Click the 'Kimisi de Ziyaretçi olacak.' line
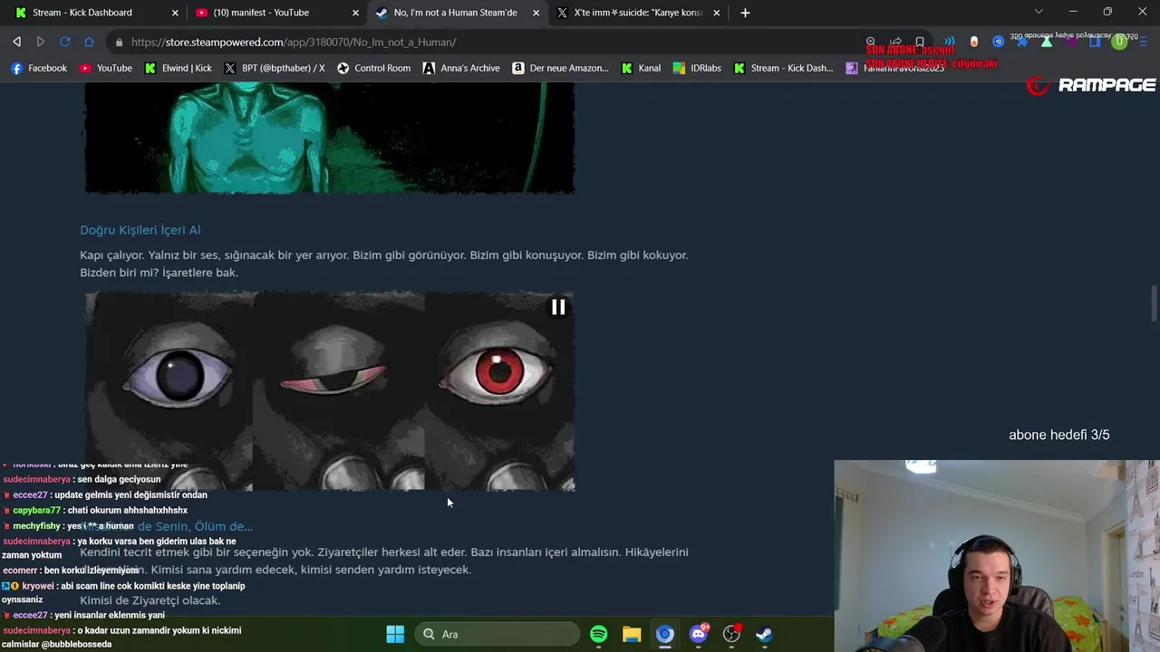Viewport: 1160px width, 652px height. (150, 600)
